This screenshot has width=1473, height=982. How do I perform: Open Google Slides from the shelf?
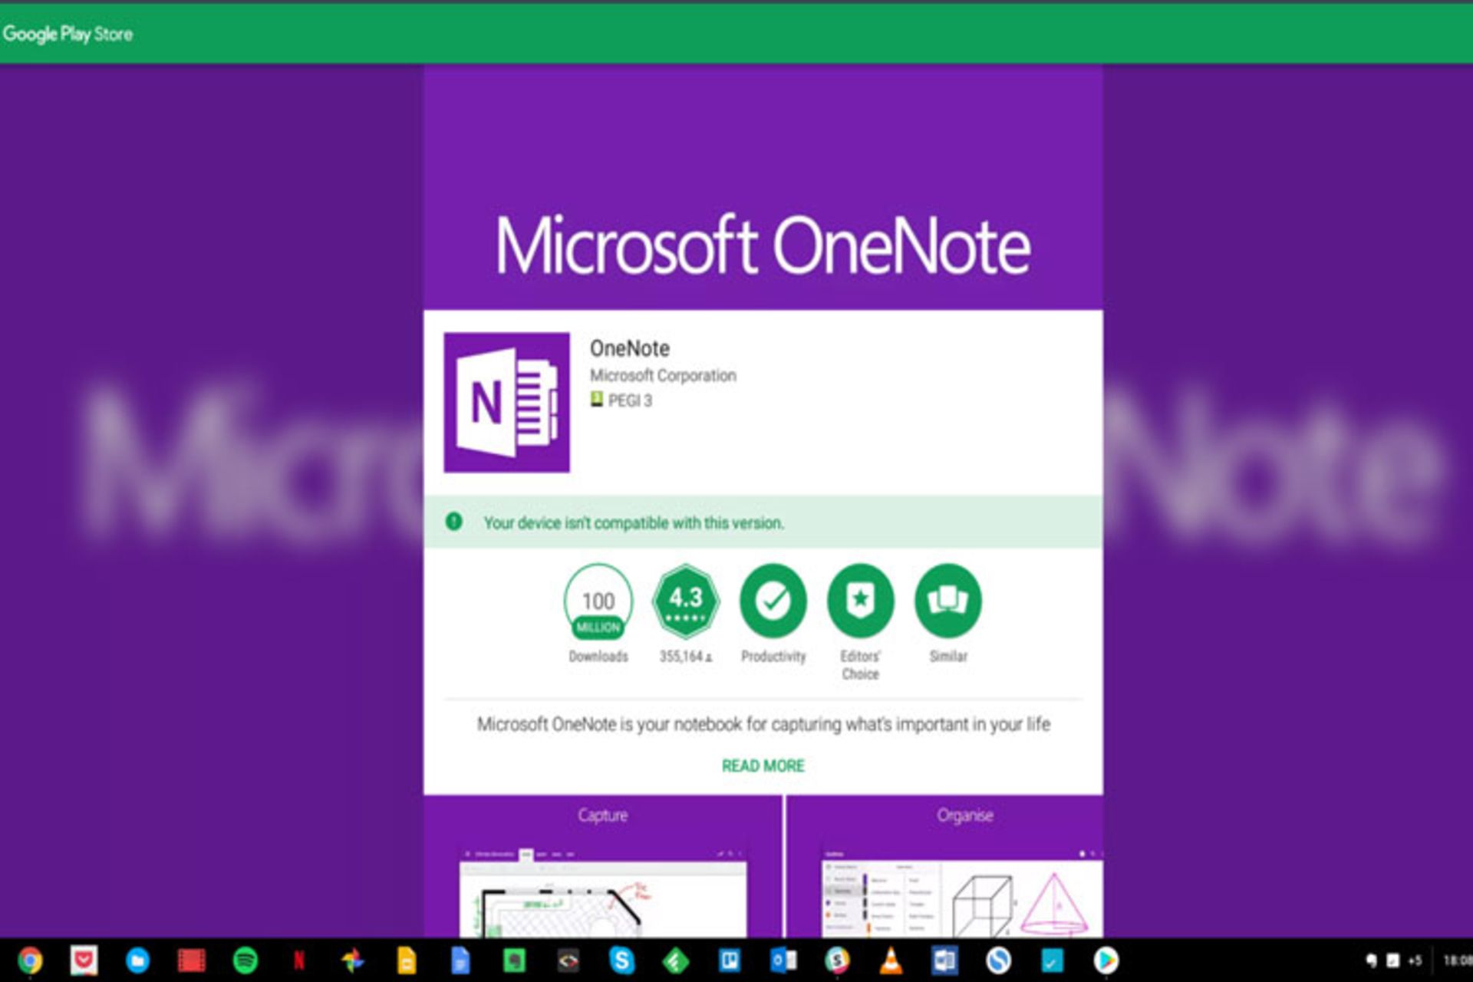[x=407, y=961]
